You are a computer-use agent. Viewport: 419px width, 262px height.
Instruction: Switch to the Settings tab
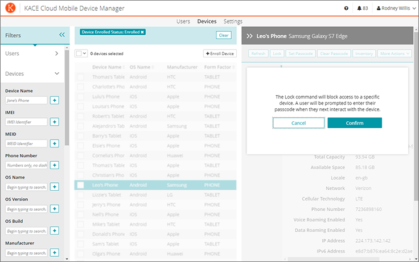[x=233, y=22]
